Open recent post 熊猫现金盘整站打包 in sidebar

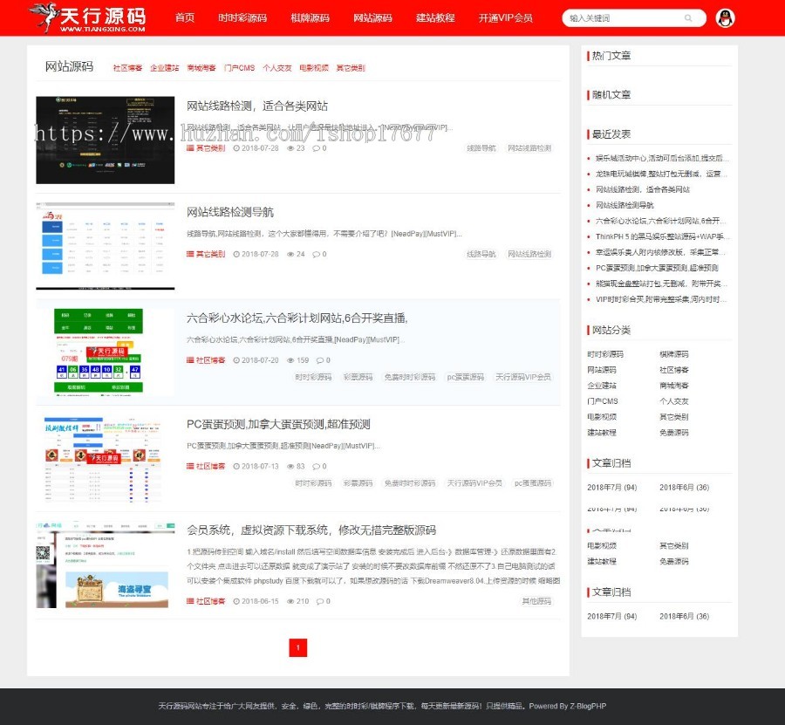click(x=661, y=284)
